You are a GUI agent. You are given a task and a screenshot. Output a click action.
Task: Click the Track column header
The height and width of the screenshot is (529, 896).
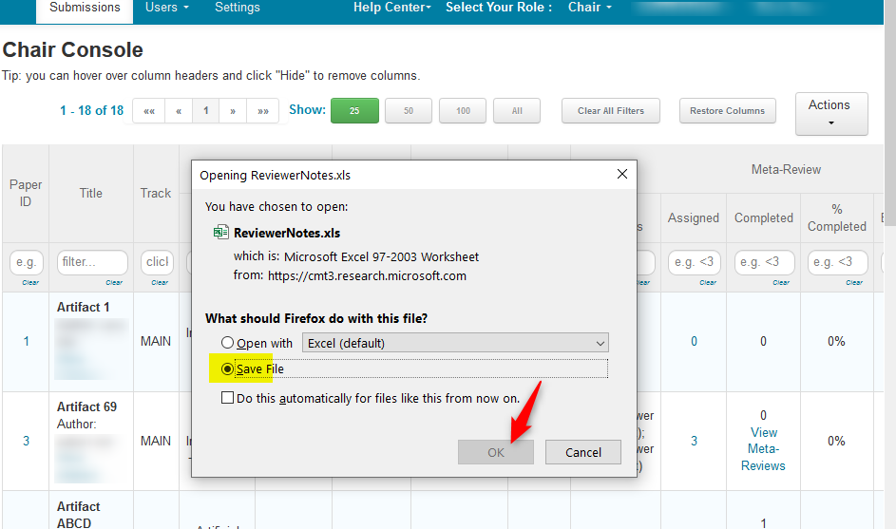coord(156,193)
